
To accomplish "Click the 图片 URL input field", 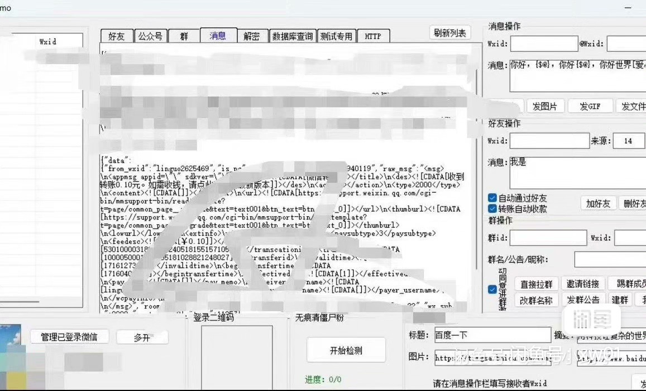I will point(492,358).
